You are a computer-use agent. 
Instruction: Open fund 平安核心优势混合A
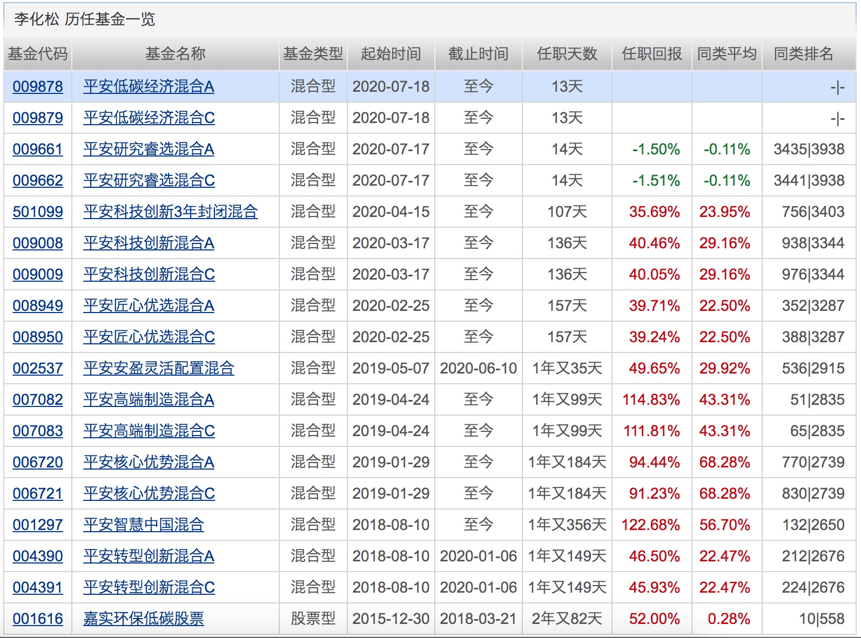tap(149, 462)
